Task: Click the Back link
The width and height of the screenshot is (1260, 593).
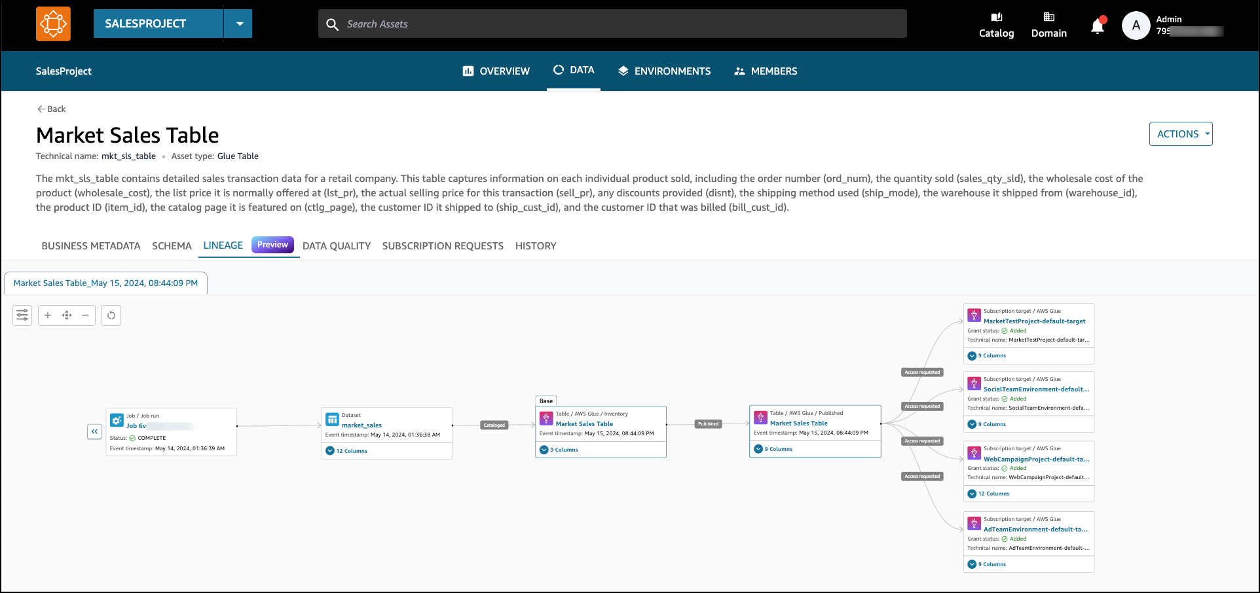Action: tap(51, 109)
